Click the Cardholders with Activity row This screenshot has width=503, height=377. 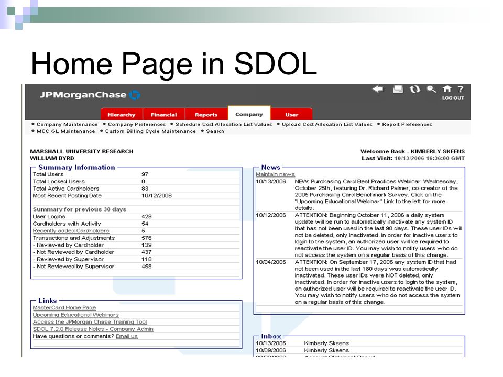coord(136,224)
